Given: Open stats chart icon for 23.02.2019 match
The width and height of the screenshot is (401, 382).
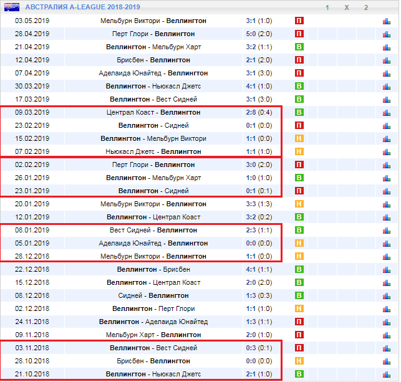Looking at the screenshot, I should coord(387,126).
